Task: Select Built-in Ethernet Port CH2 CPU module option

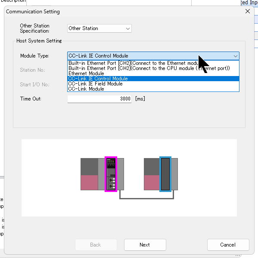Action: pyautogui.click(x=153, y=68)
